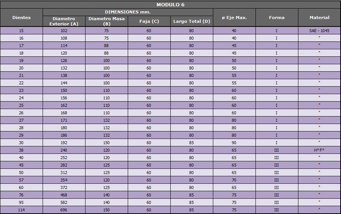
Task: Select the Material column header
Action: coord(319,18)
